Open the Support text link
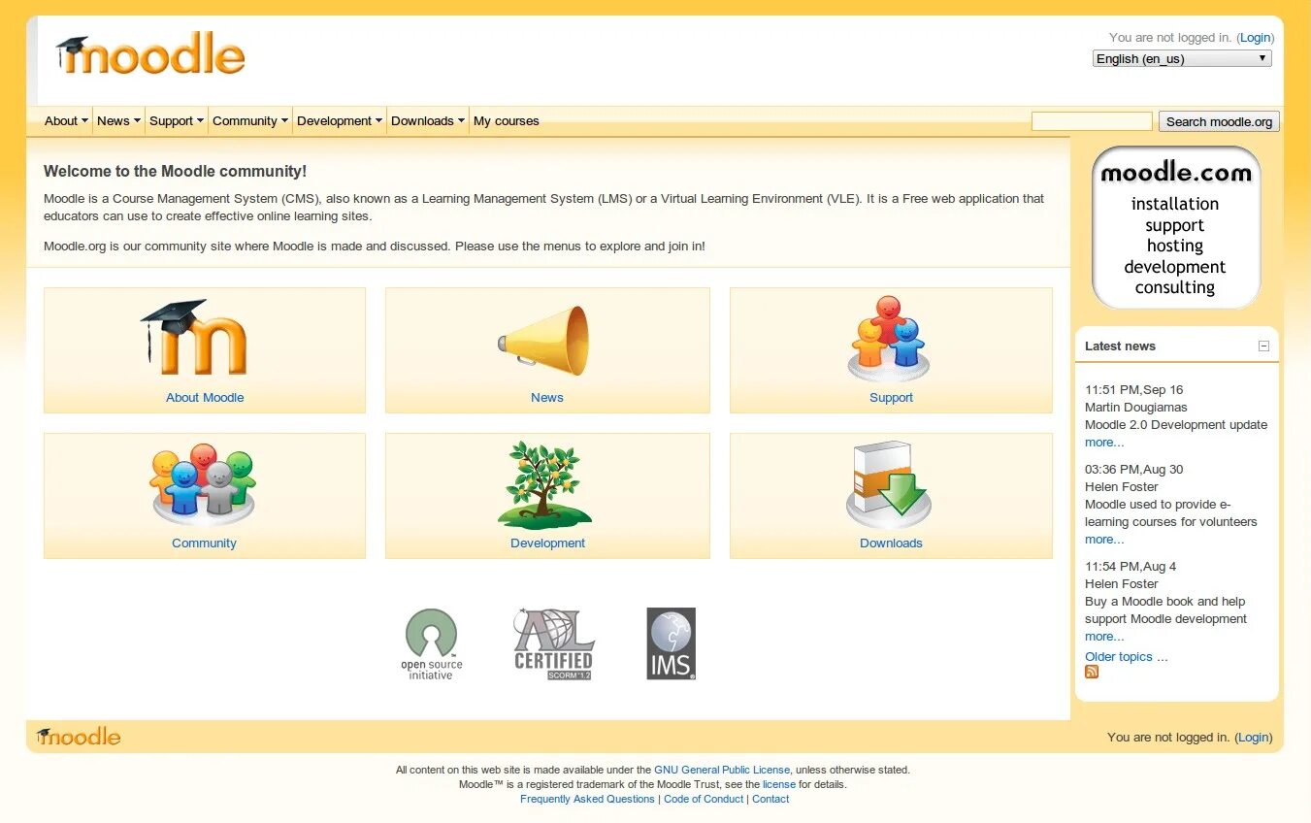 coord(891,397)
